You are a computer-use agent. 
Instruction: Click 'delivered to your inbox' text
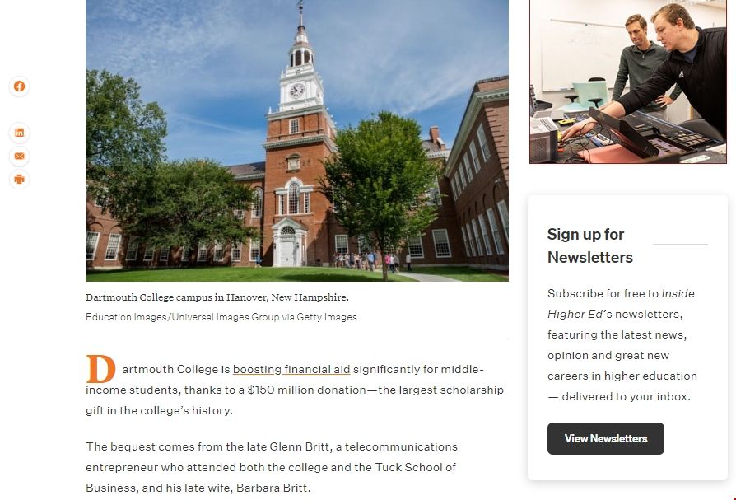(626, 397)
